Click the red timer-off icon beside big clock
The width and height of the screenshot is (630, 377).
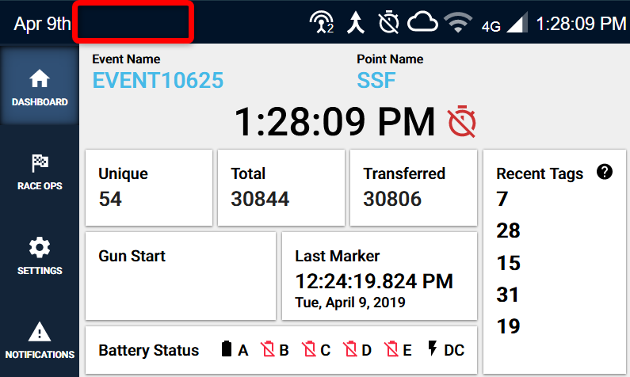[x=462, y=122]
